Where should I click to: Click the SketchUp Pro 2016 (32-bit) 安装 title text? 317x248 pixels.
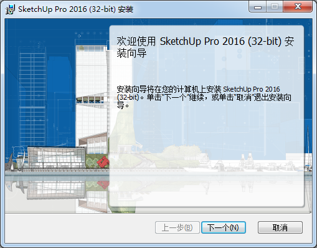tap(76, 9)
